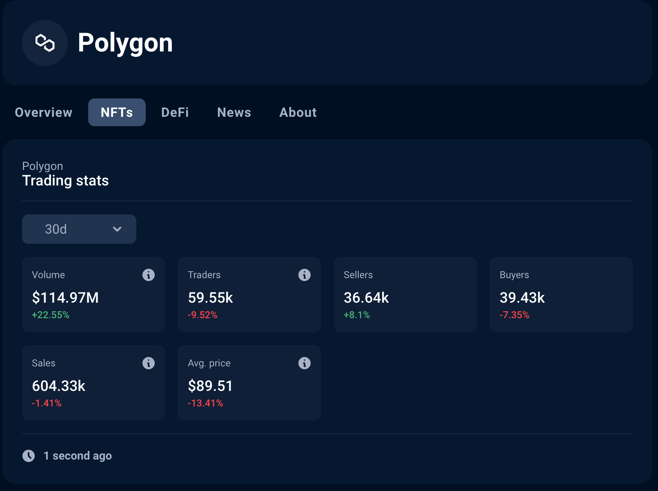Show info for Traders stat

coord(305,275)
